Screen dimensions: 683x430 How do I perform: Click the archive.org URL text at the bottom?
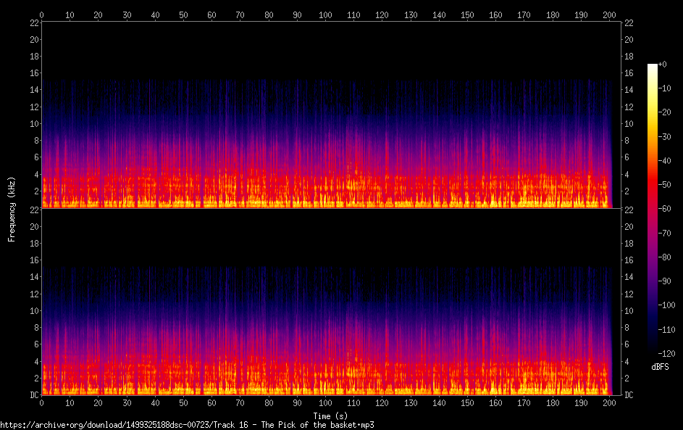tap(187, 425)
